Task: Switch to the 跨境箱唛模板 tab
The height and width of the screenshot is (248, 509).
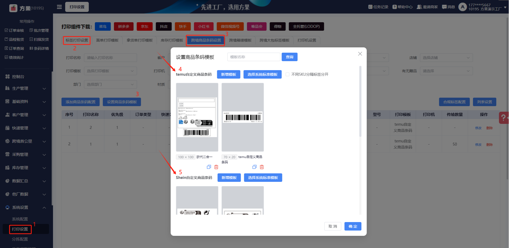Action: pos(240,40)
